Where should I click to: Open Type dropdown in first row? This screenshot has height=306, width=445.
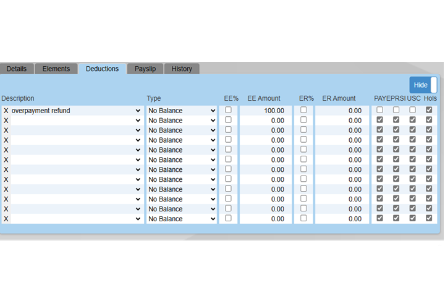(182, 111)
